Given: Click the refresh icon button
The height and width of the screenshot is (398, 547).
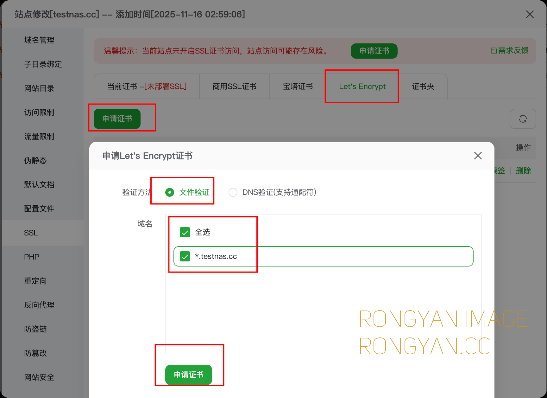Looking at the screenshot, I should click(523, 119).
